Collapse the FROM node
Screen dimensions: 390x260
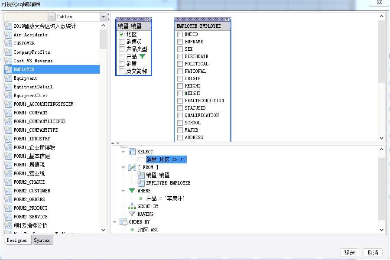coord(123,167)
